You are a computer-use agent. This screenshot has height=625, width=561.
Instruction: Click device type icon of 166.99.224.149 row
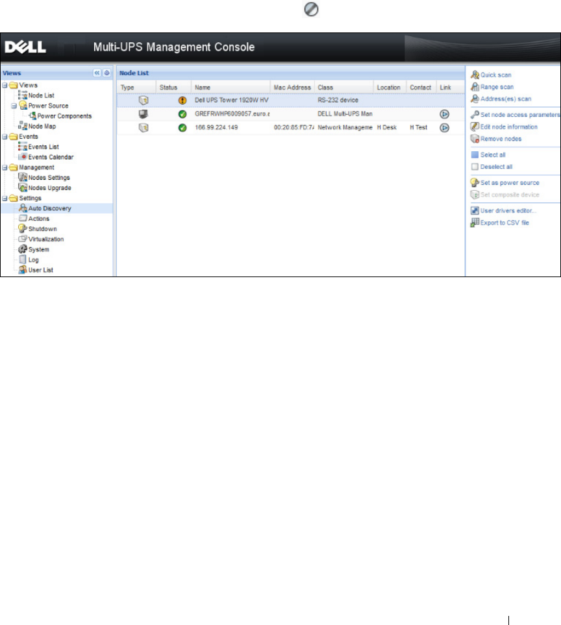143,128
